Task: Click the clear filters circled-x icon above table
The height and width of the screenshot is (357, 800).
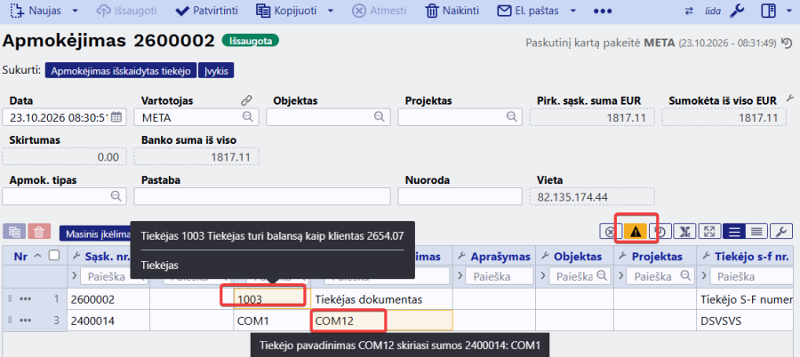Action: (x=610, y=232)
